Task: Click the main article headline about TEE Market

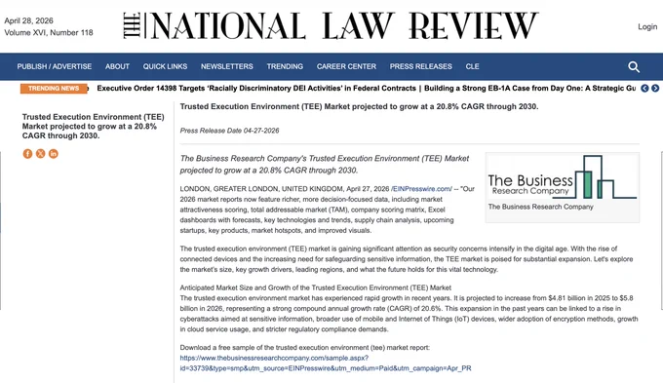Action: (359, 106)
